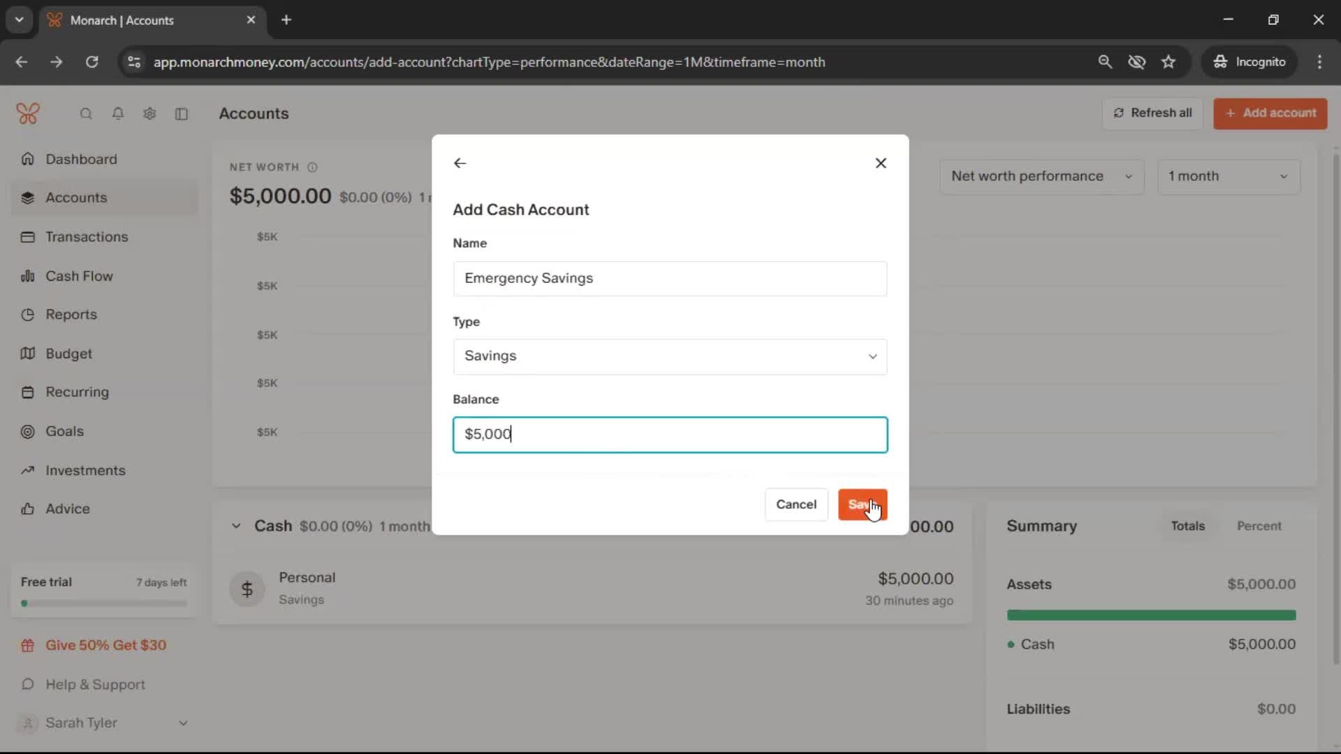Bookmark page with star icon
Viewport: 1341px width, 754px height.
[x=1168, y=62]
